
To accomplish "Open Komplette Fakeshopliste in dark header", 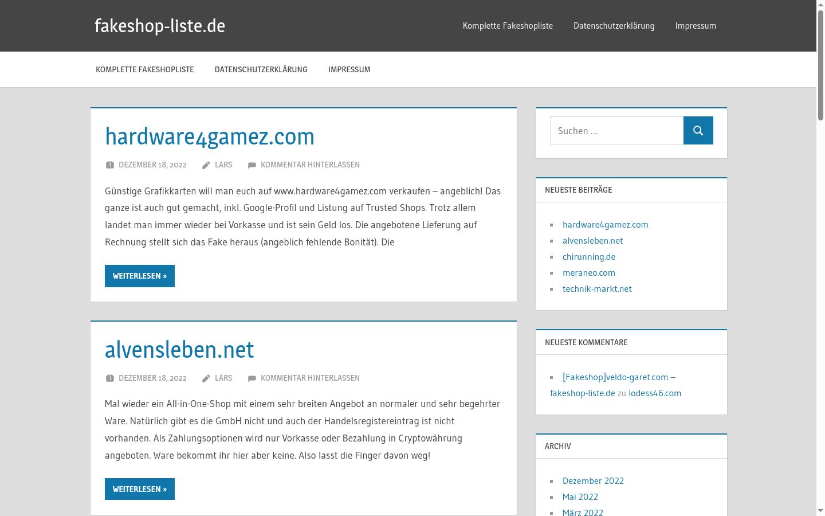I will coord(508,26).
